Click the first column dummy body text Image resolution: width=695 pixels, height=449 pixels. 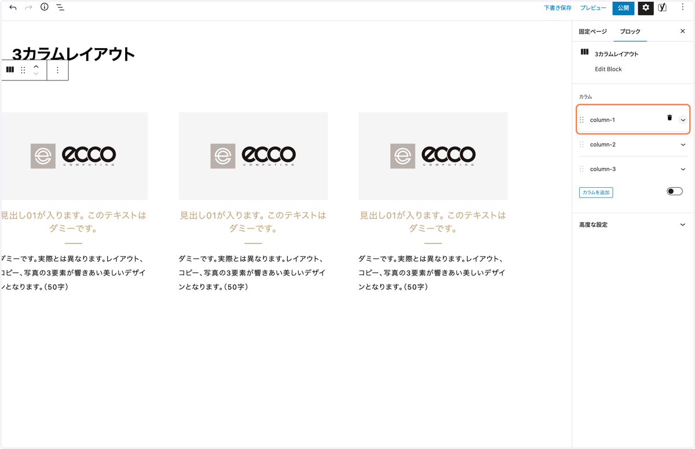[x=73, y=273]
